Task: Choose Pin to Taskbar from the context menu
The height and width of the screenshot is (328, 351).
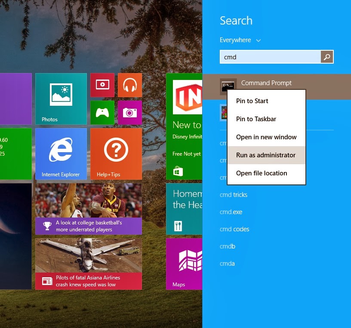Action: pyautogui.click(x=266, y=119)
